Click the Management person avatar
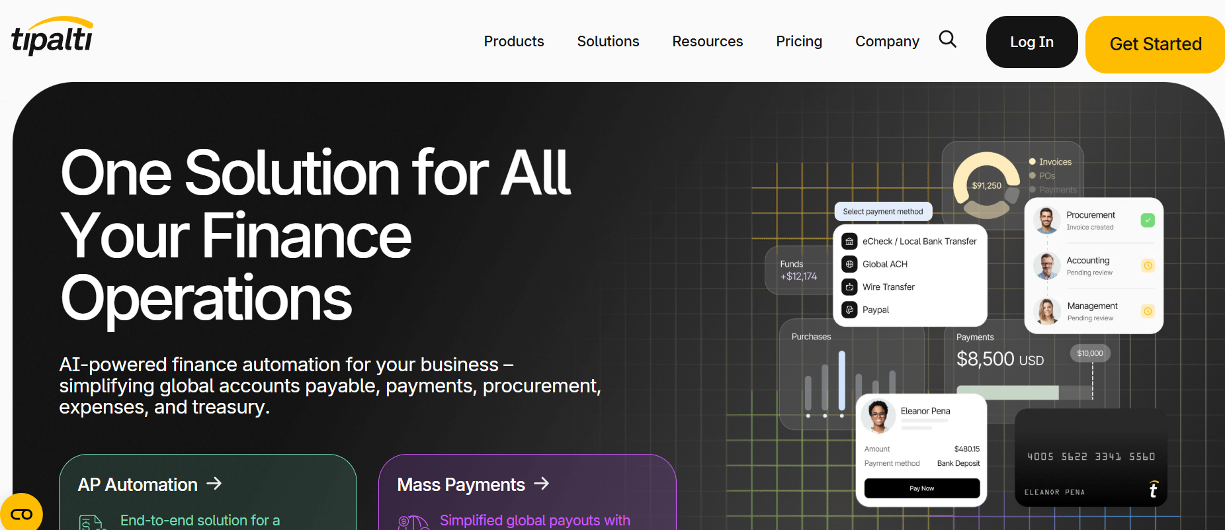The width and height of the screenshot is (1225, 530). [1047, 311]
